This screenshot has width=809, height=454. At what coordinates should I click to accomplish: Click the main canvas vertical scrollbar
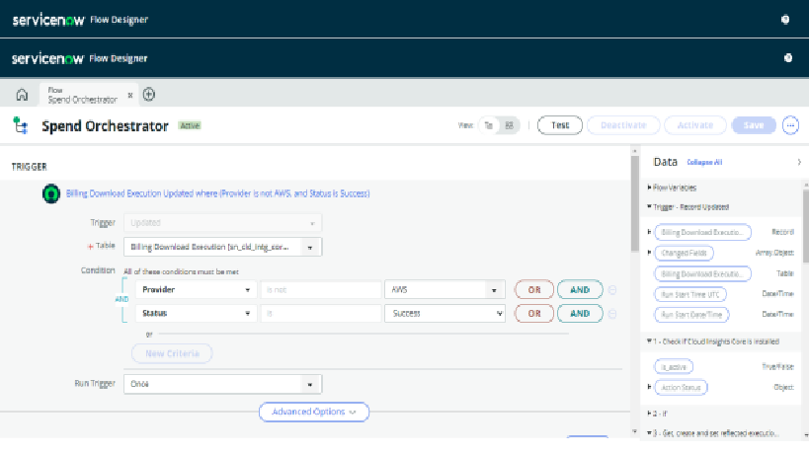pos(635,203)
